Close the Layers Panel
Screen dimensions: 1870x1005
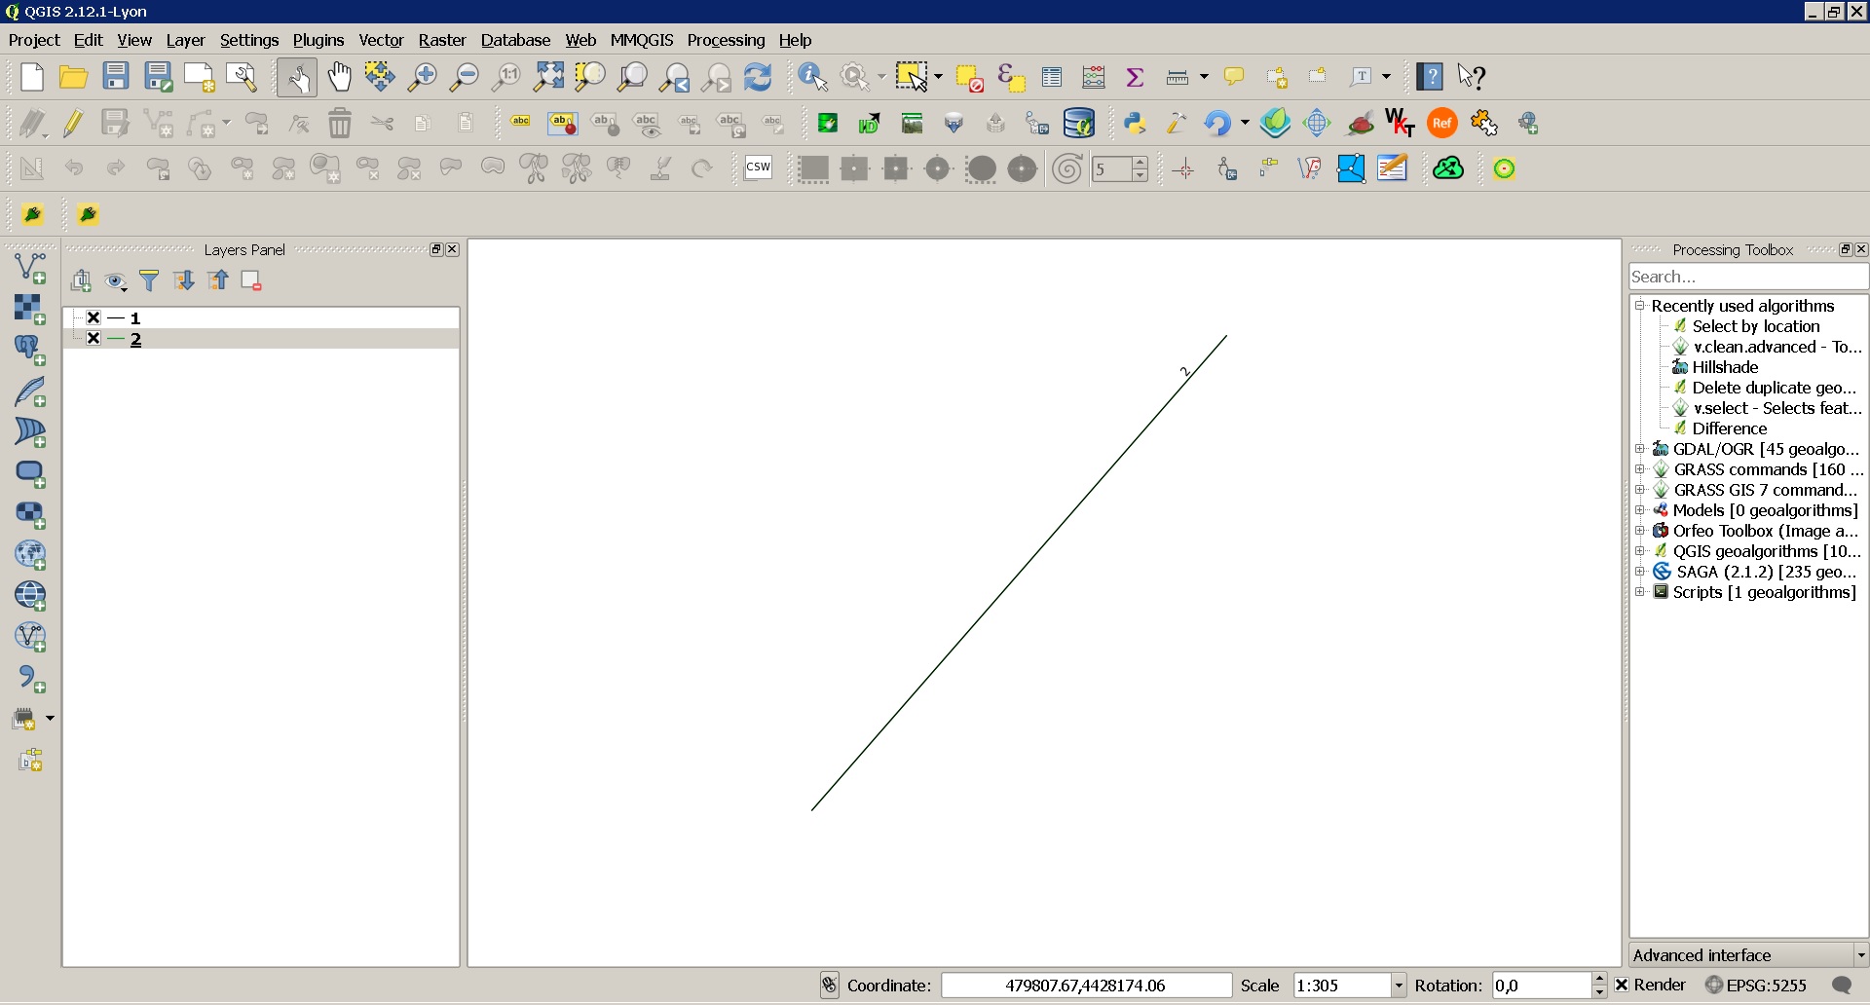(x=452, y=249)
